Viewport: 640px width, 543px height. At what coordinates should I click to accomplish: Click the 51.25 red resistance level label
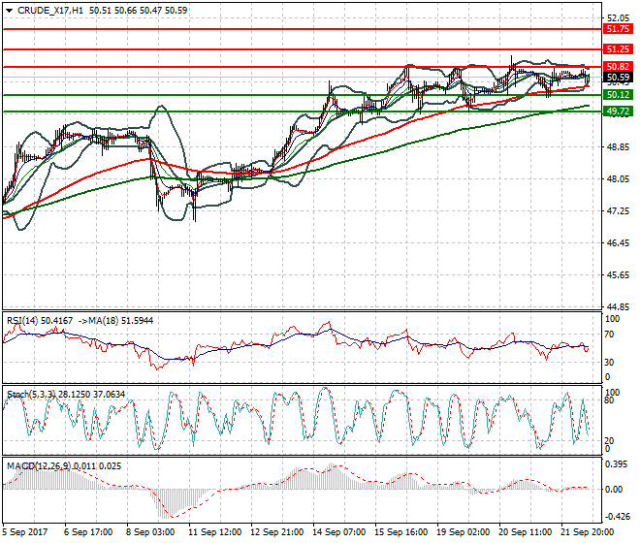pos(618,49)
